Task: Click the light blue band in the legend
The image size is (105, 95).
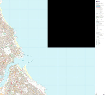Action: [98, 7]
